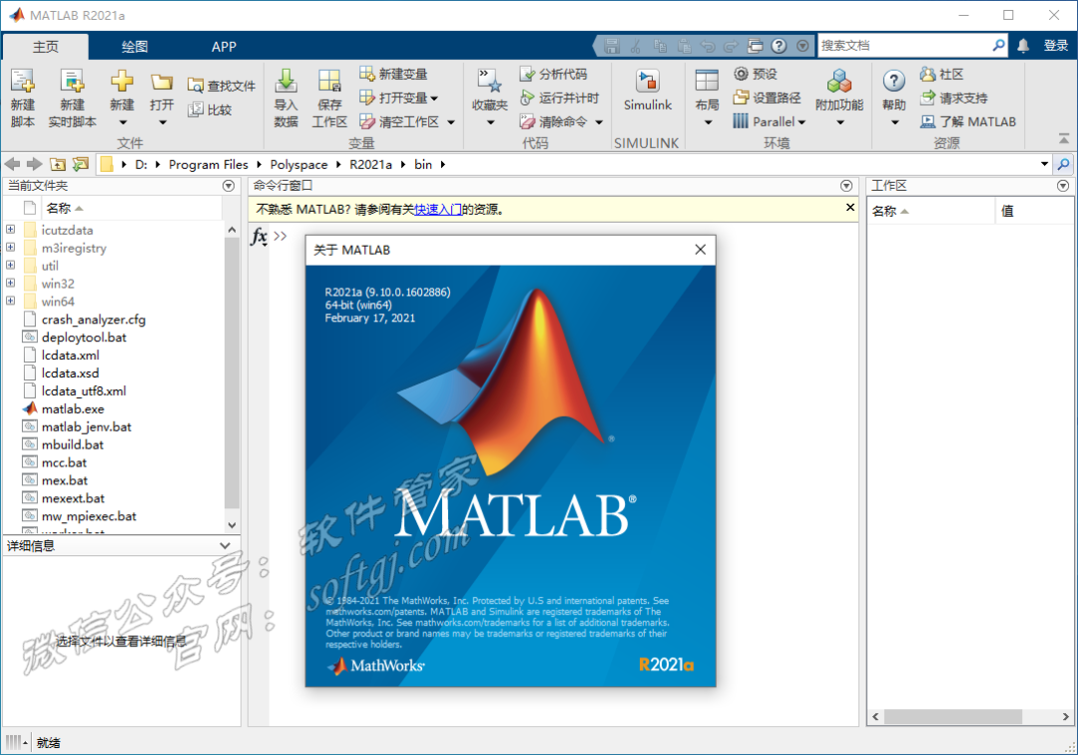Click the Help (帮助) question mark icon
The height and width of the screenshot is (755, 1078).
[x=893, y=81]
